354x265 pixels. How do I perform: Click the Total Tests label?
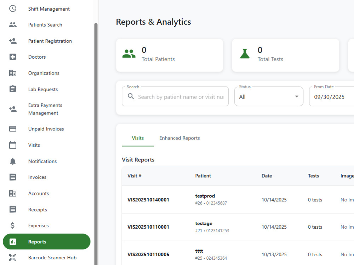tap(270, 59)
